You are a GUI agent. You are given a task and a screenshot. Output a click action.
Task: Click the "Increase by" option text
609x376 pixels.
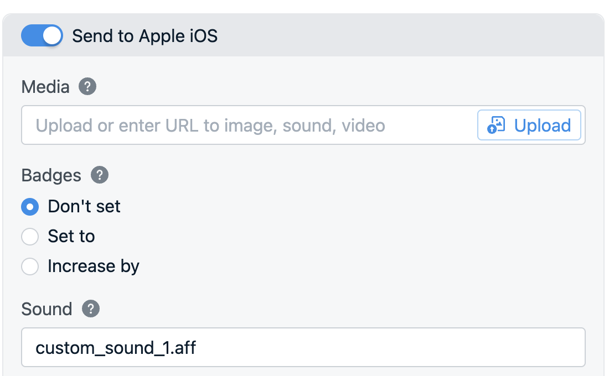tap(94, 267)
